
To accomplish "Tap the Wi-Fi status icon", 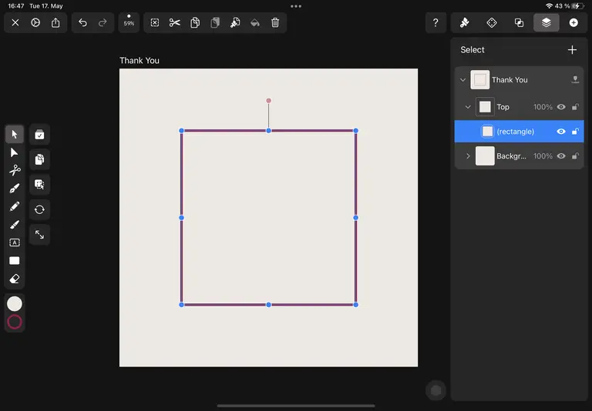I will point(549,6).
